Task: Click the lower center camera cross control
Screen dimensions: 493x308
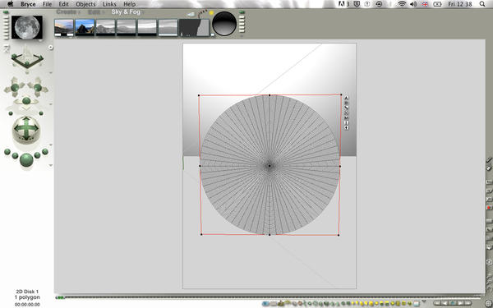Action: point(26,101)
